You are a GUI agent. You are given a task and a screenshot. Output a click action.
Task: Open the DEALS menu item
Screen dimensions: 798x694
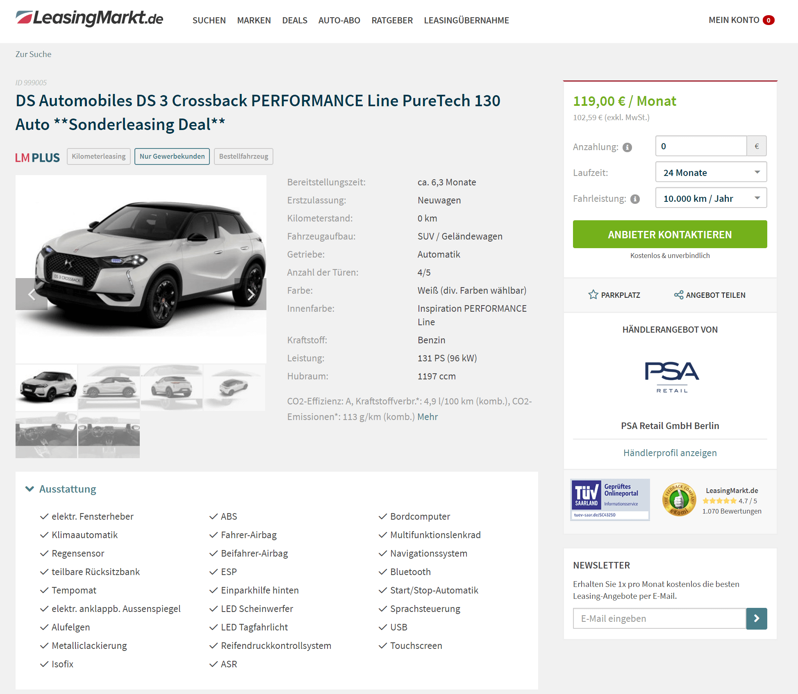(295, 20)
